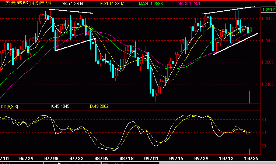Click the 1.2800 price axis label
Viewport: 276px width, 164px height.
pos(268,41)
